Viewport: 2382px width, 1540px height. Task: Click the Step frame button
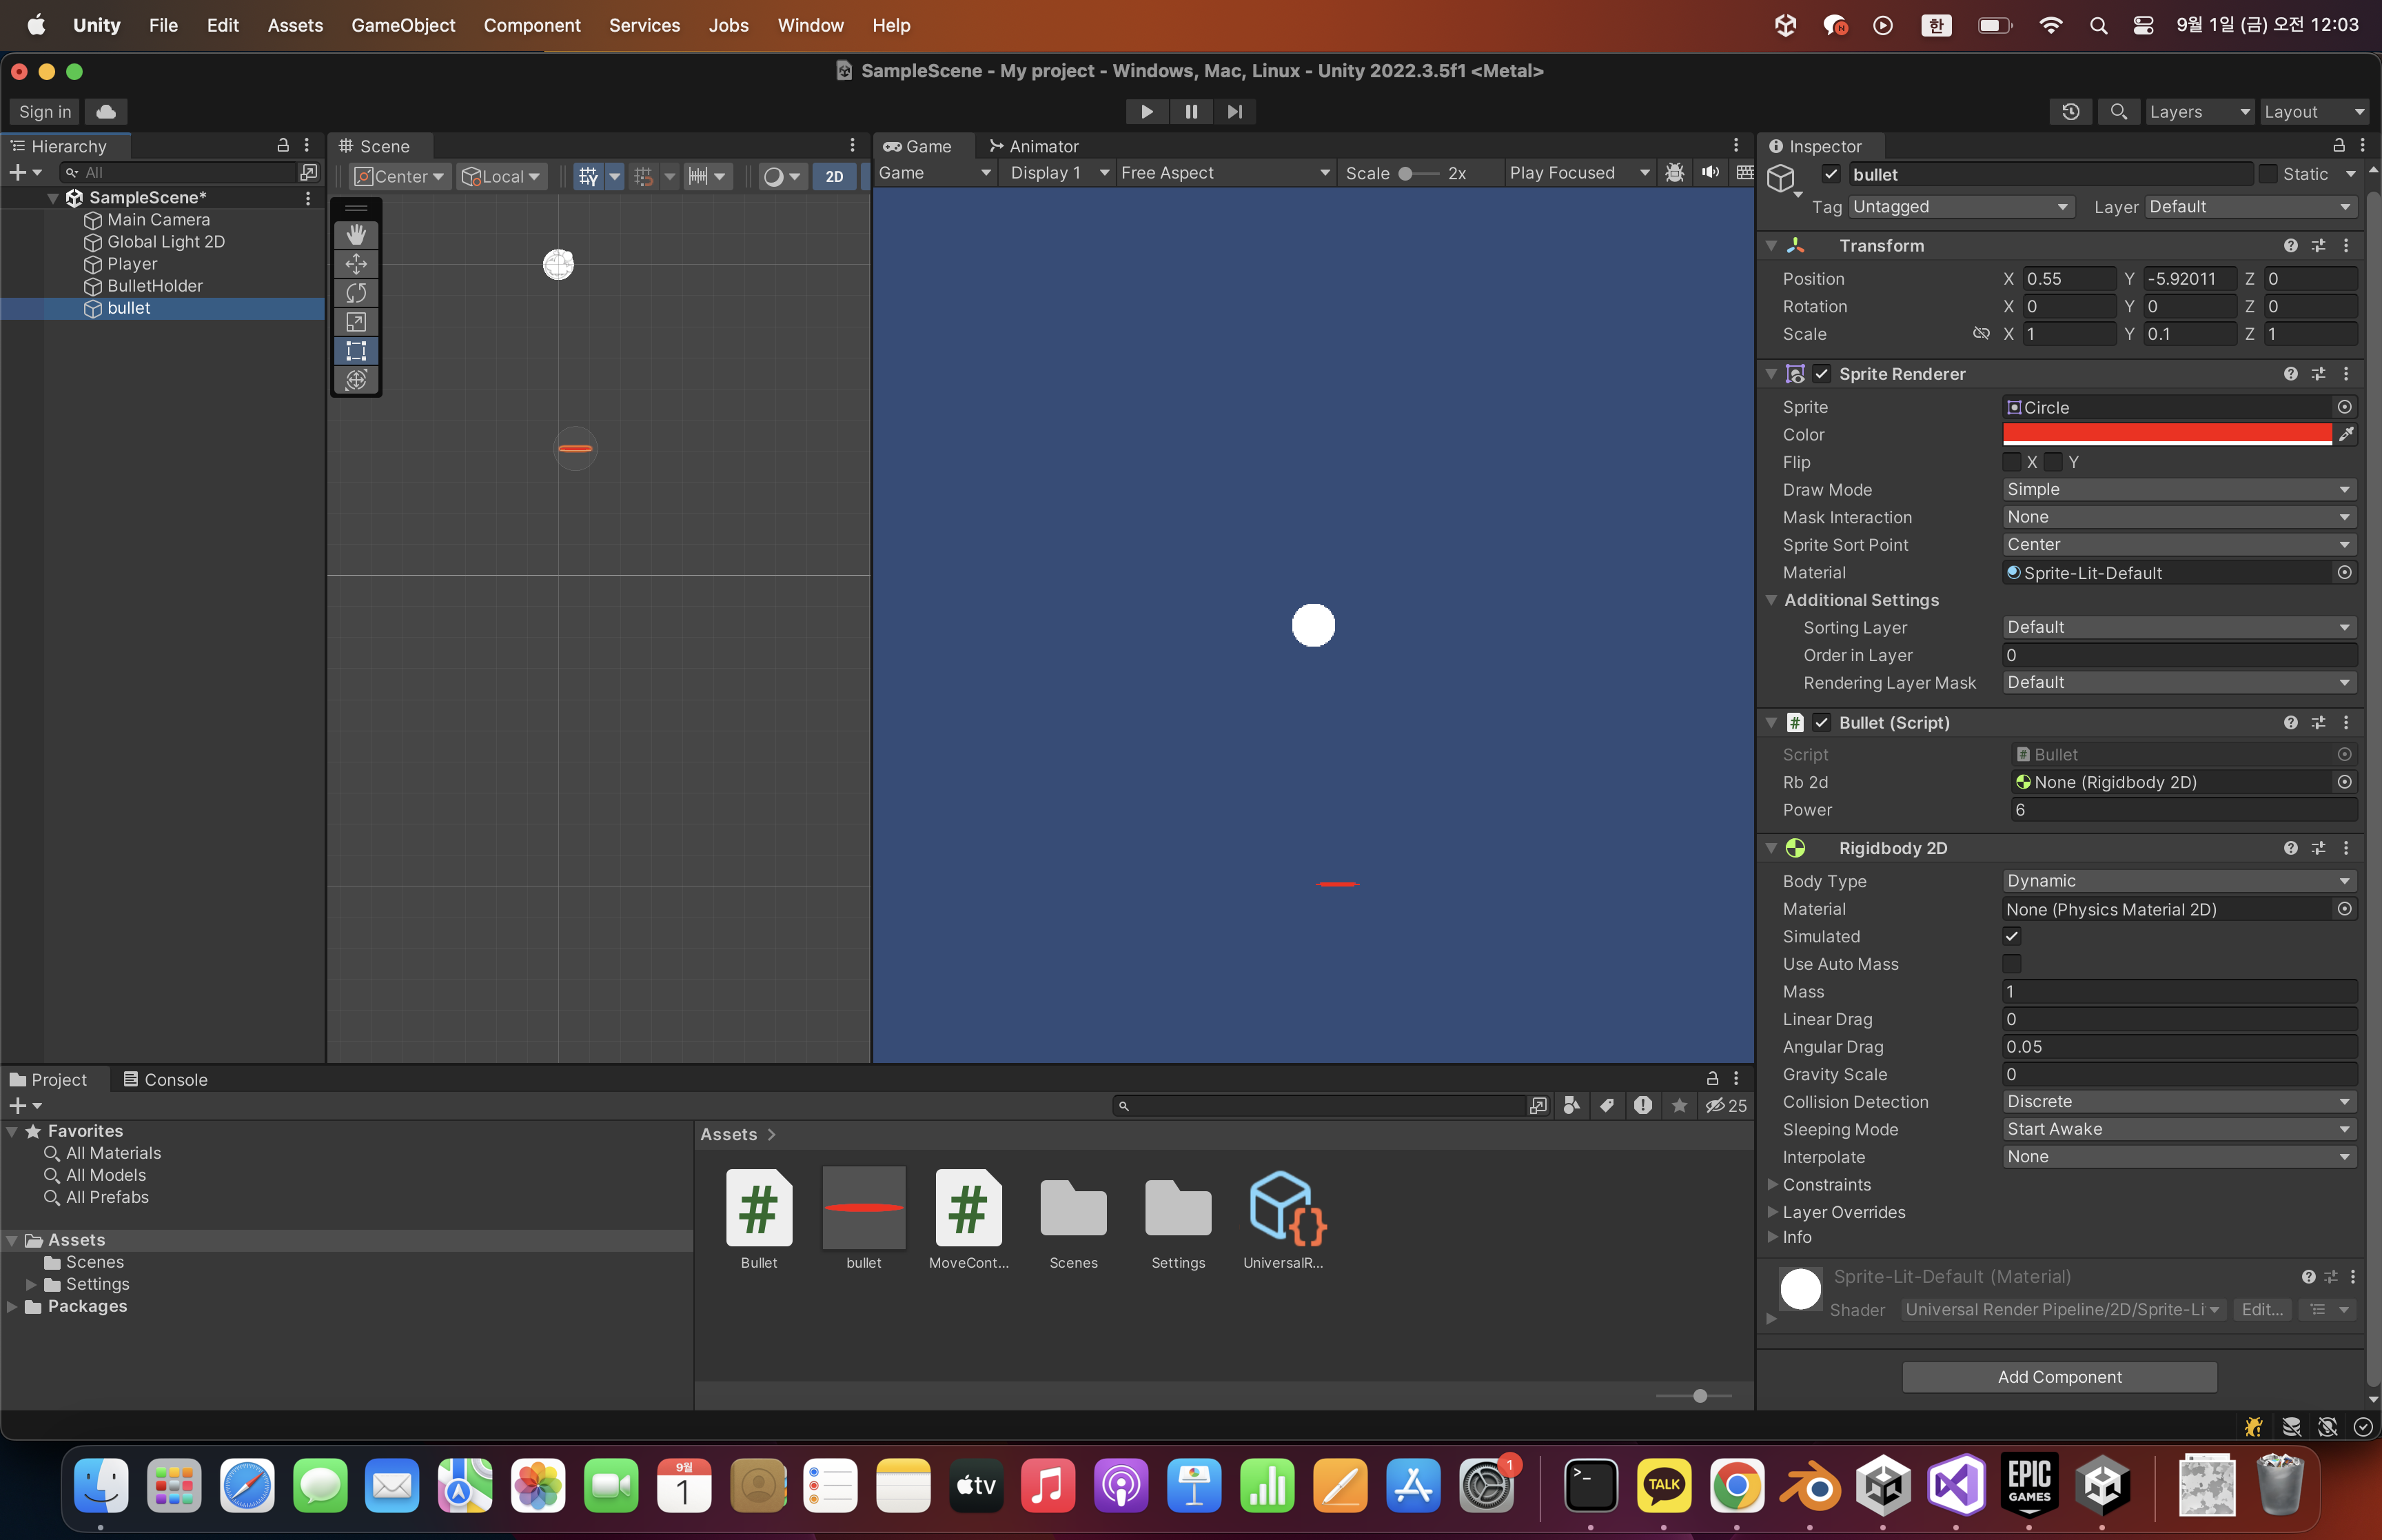1234,111
